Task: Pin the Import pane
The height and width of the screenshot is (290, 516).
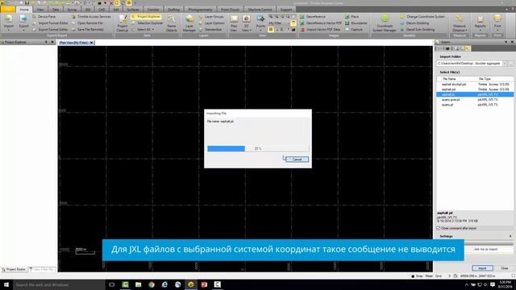Action: click(506, 42)
